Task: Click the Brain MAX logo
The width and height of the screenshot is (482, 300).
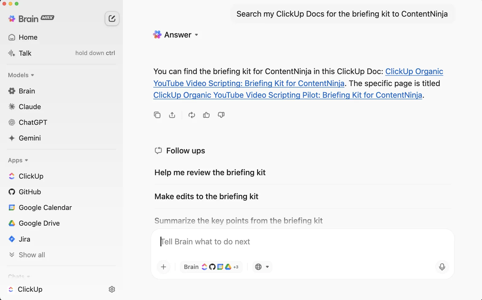Action: (x=31, y=19)
